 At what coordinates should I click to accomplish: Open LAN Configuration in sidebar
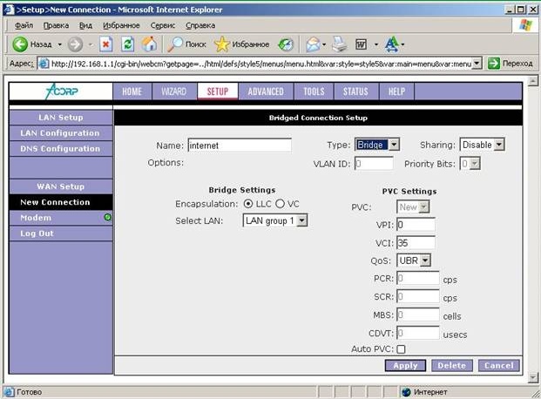click(61, 133)
